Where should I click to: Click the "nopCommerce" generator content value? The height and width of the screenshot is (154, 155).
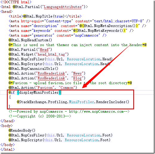(x=87, y=35)
